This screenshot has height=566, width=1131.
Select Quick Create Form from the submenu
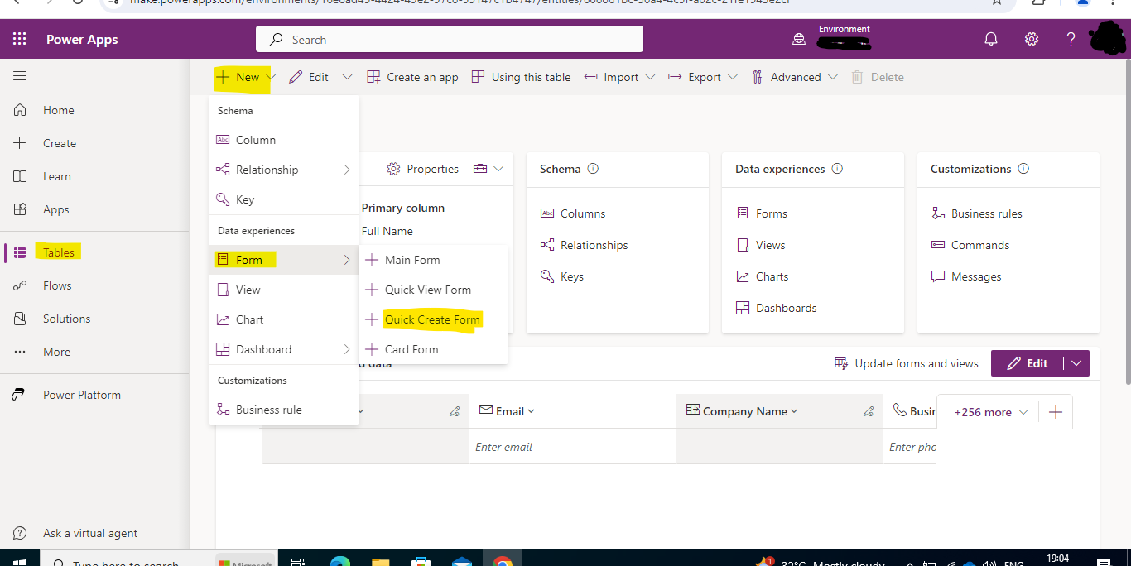(431, 319)
